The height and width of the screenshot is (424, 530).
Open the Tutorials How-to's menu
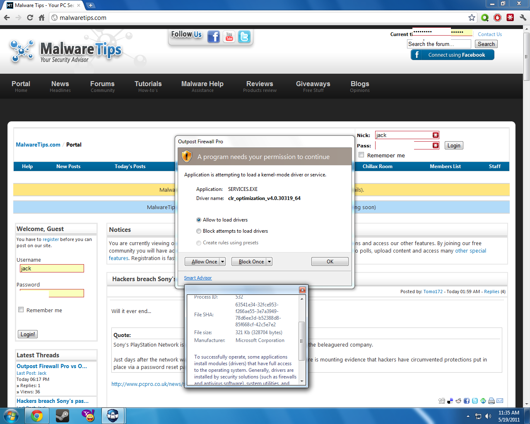(x=148, y=86)
